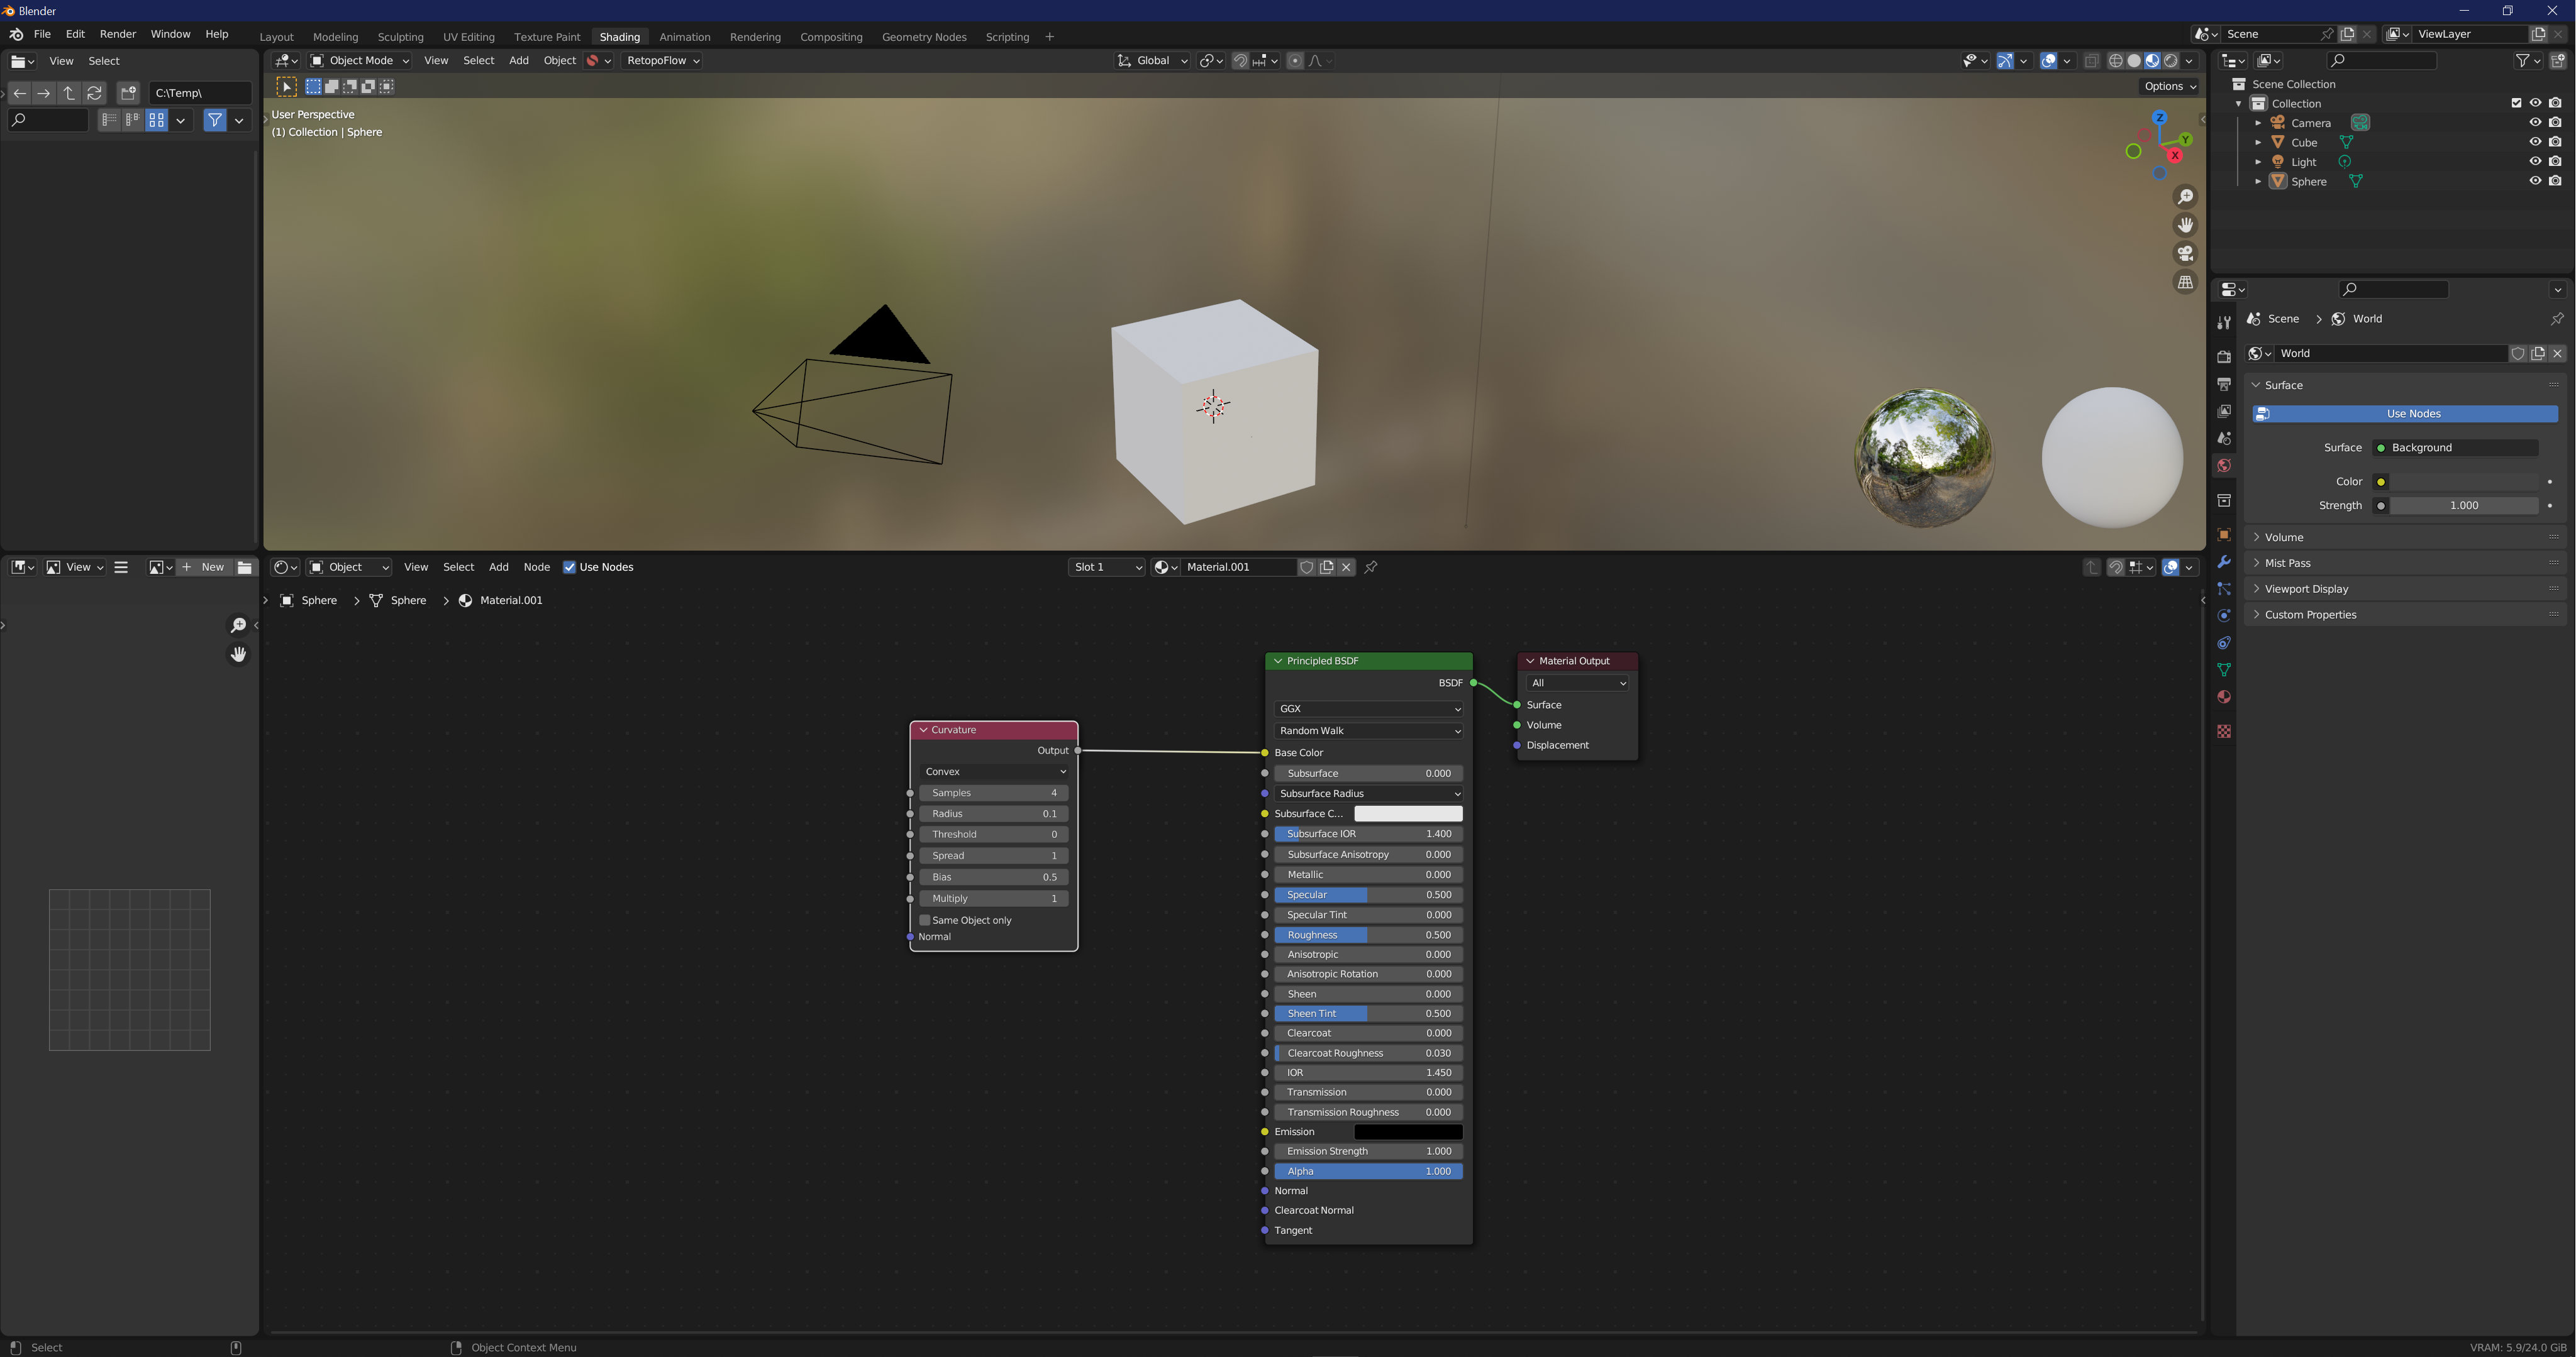
Task: Toggle viewport overlays button
Action: [2048, 61]
